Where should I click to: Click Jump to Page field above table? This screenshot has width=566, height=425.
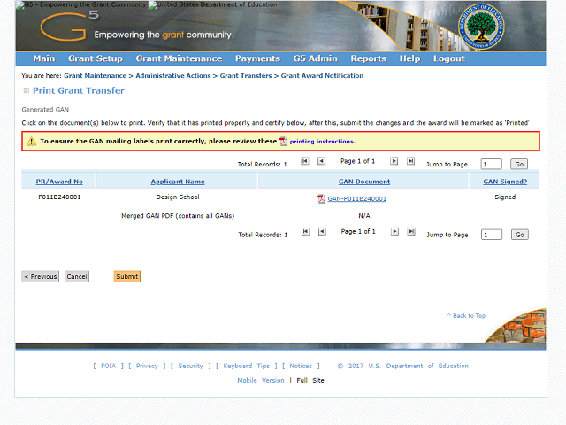[x=491, y=165]
